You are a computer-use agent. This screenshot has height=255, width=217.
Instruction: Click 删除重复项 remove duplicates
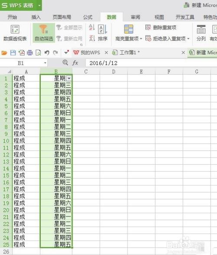click(161, 27)
